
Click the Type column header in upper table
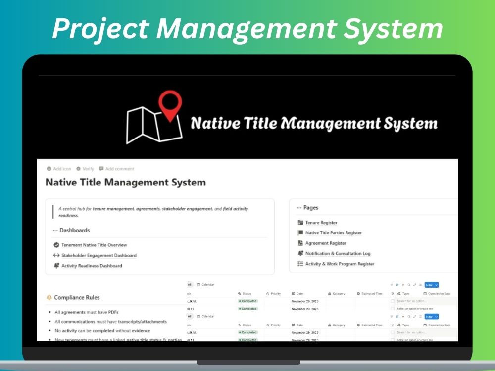click(x=403, y=294)
